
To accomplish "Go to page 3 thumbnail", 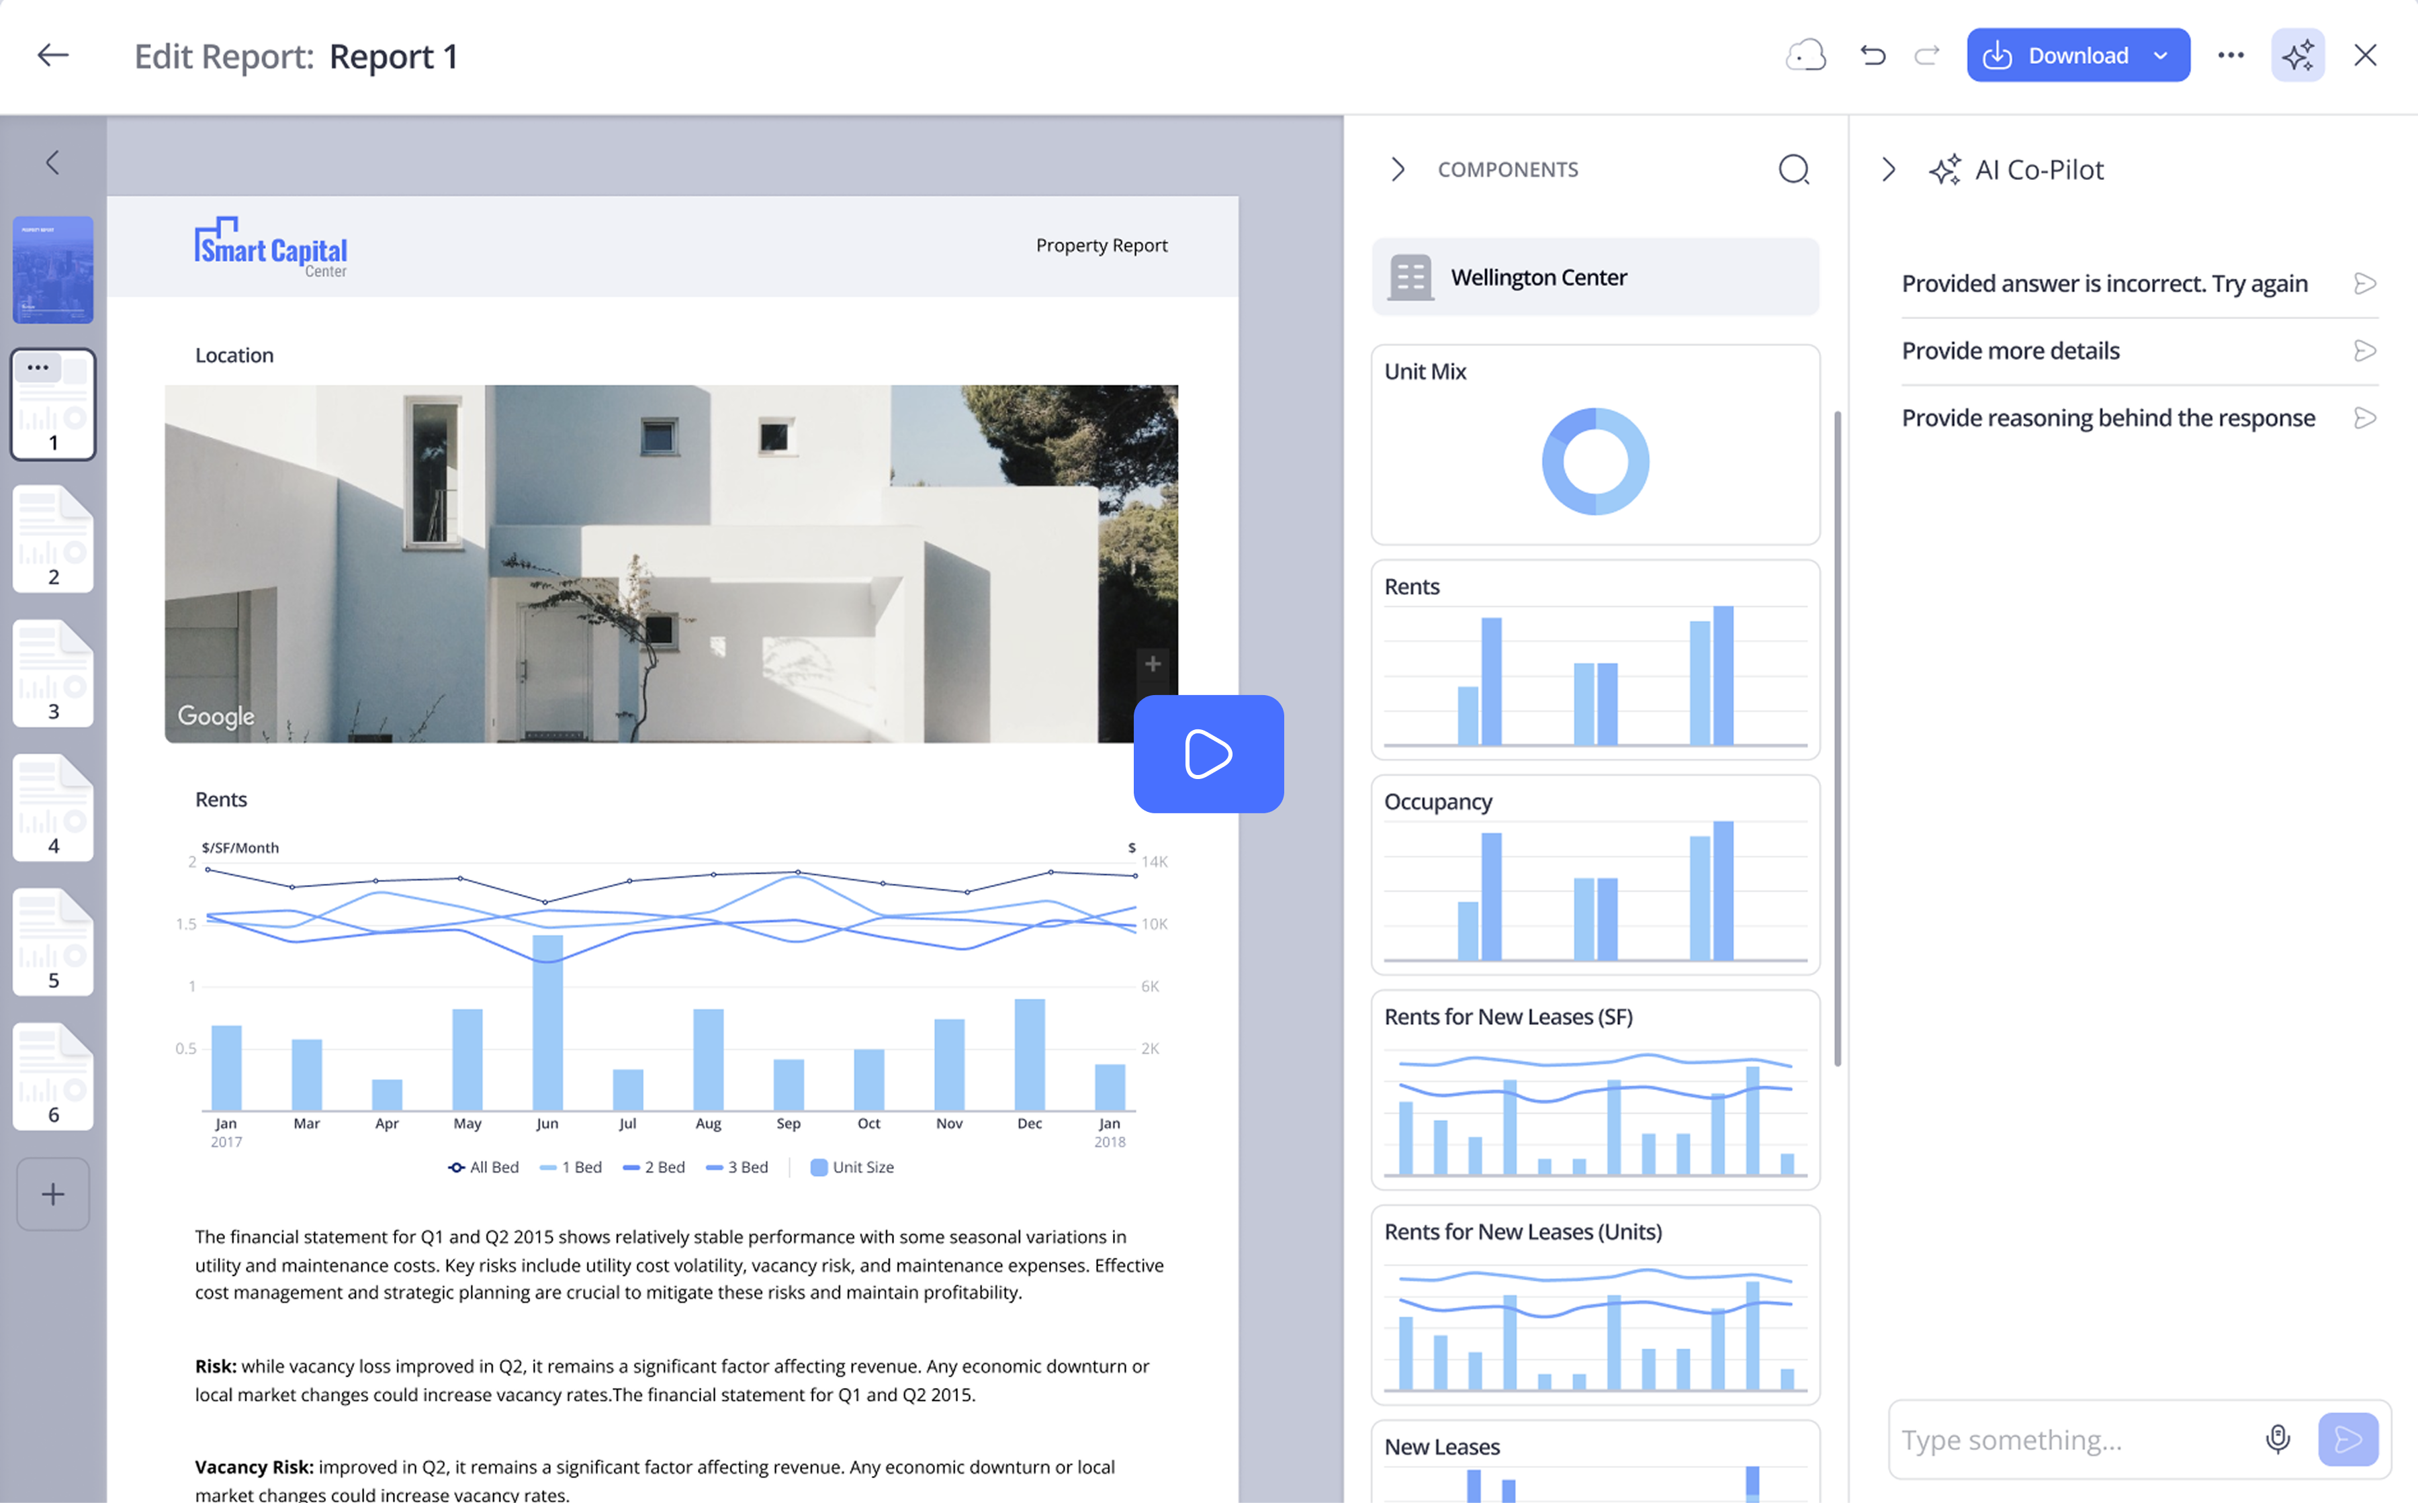I will coord(52,673).
